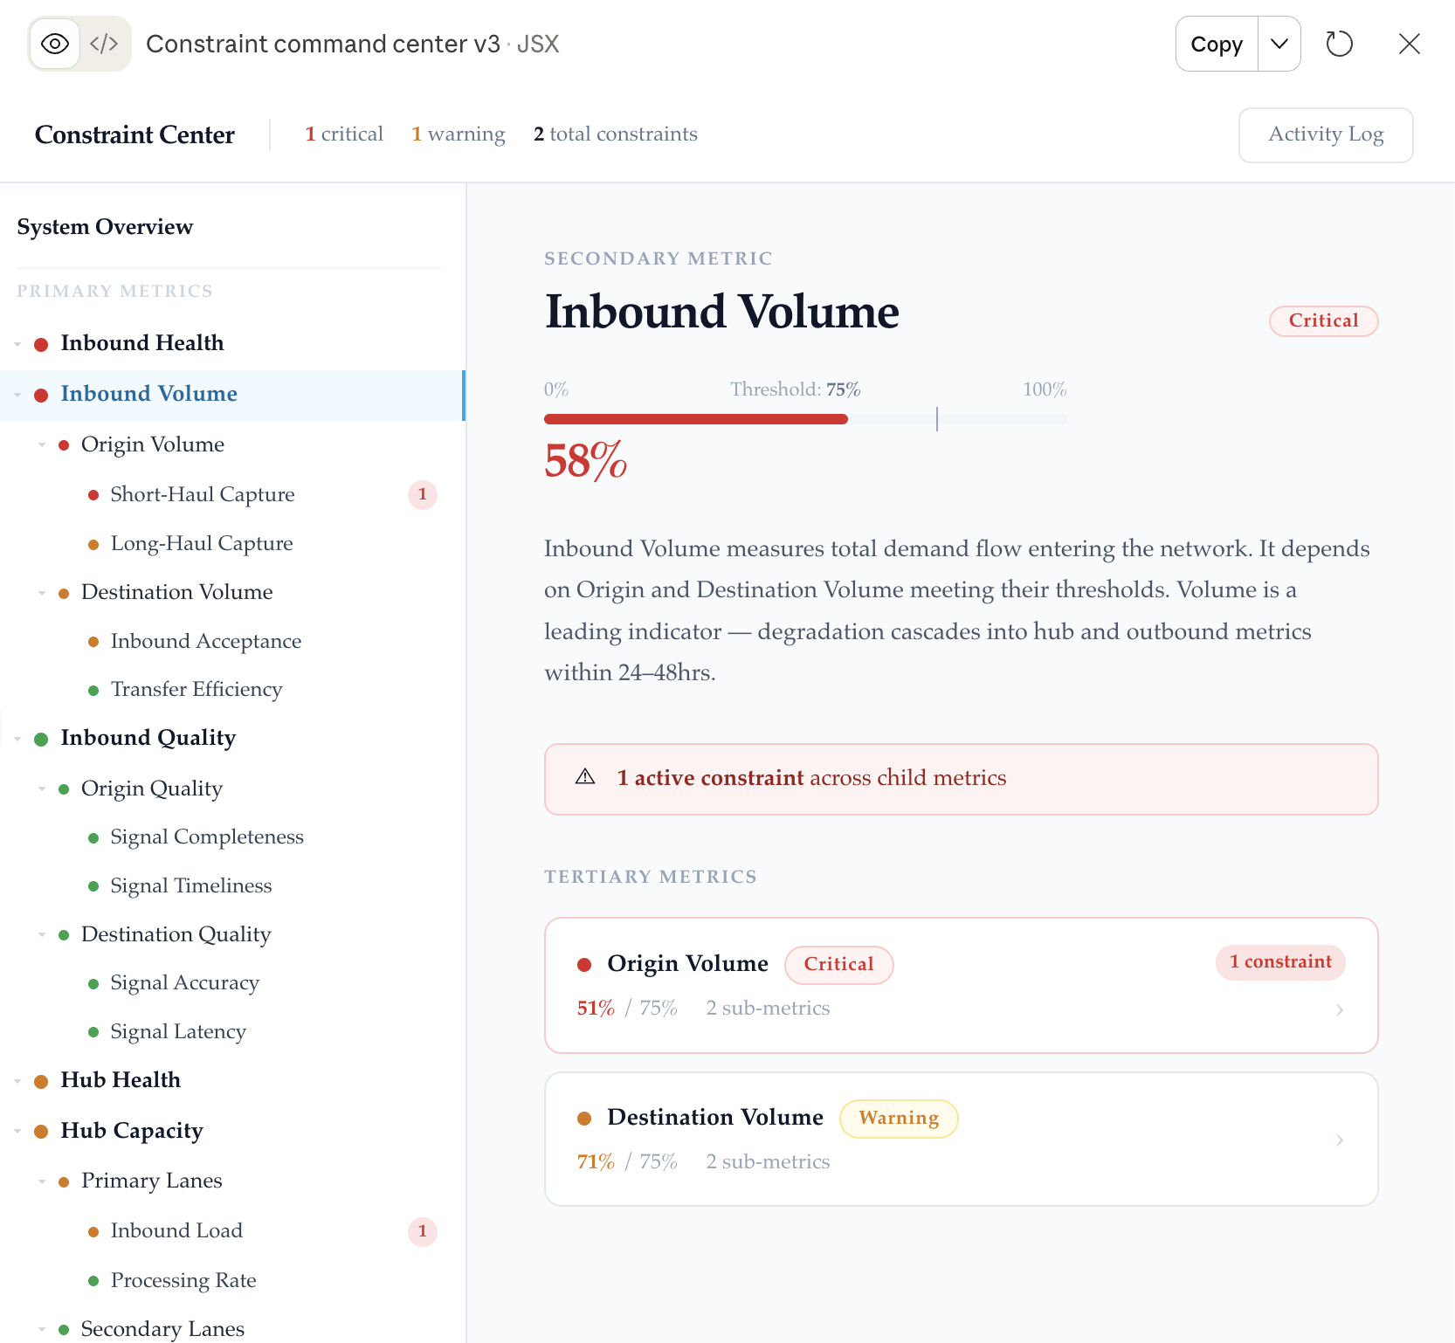
Task: Collapse the Inbound Health tree arrow
Action: pos(17,345)
